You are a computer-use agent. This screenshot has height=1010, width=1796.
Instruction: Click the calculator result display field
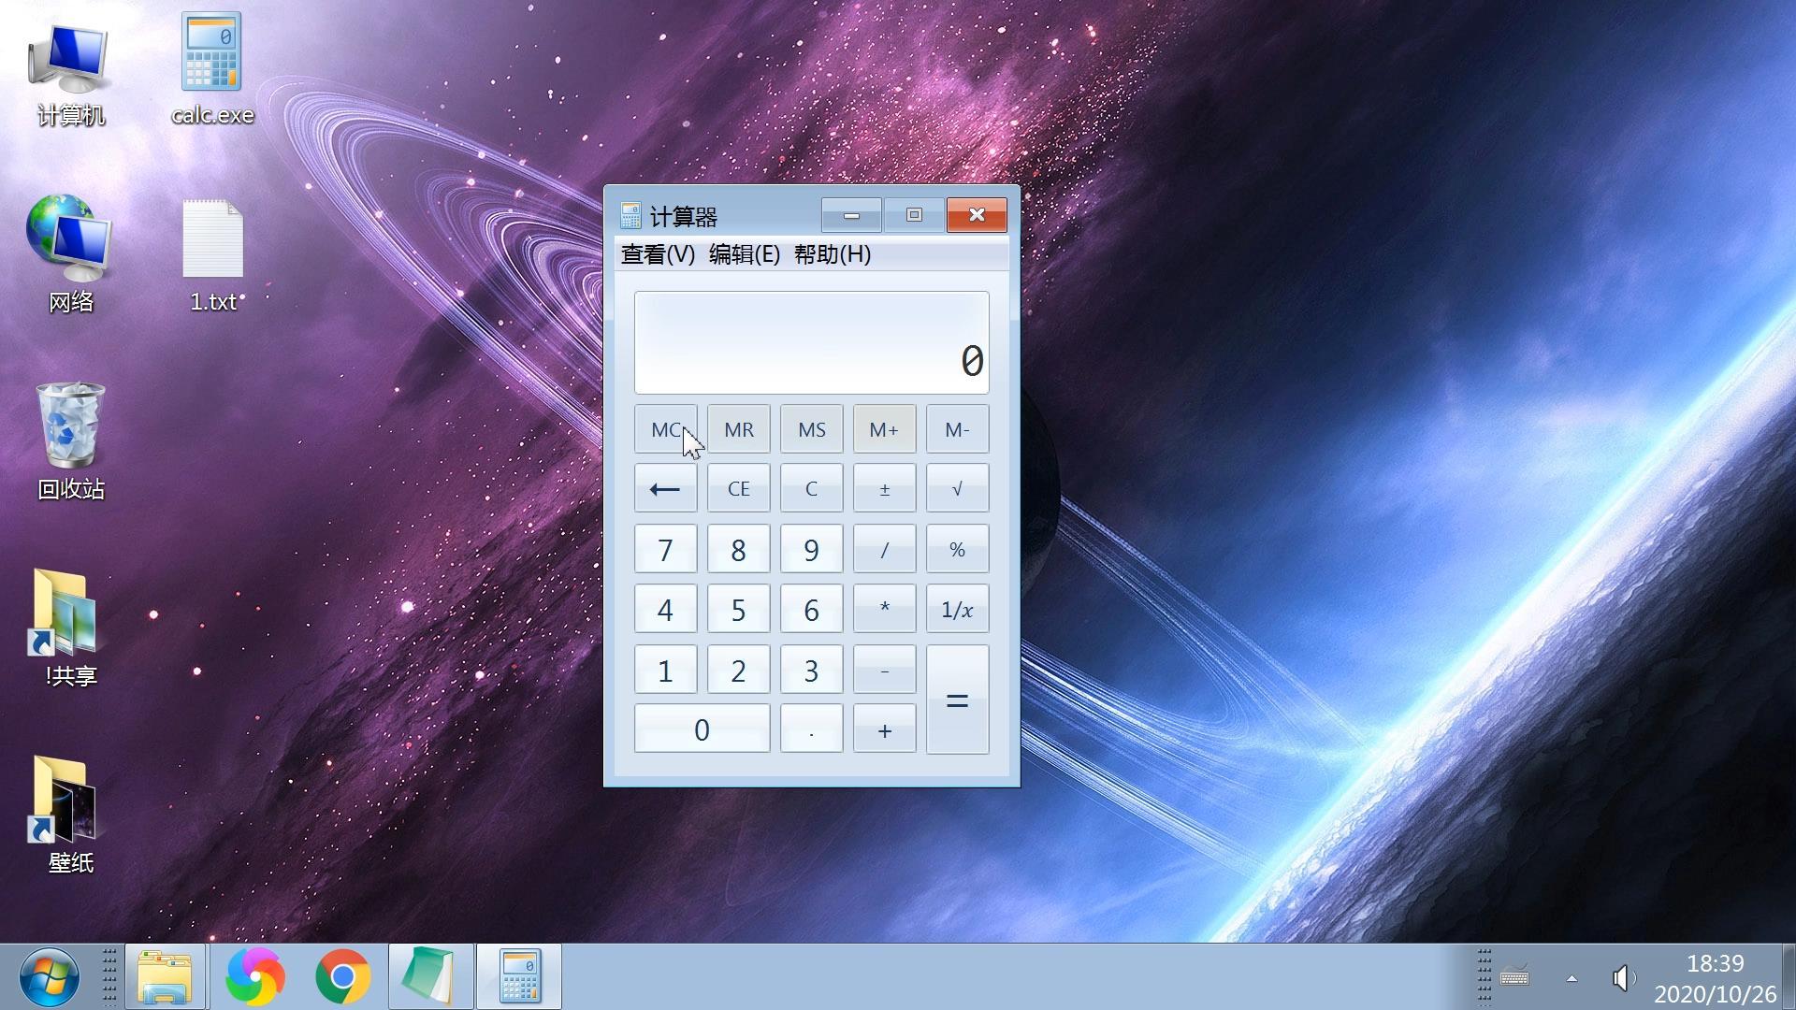pos(811,342)
